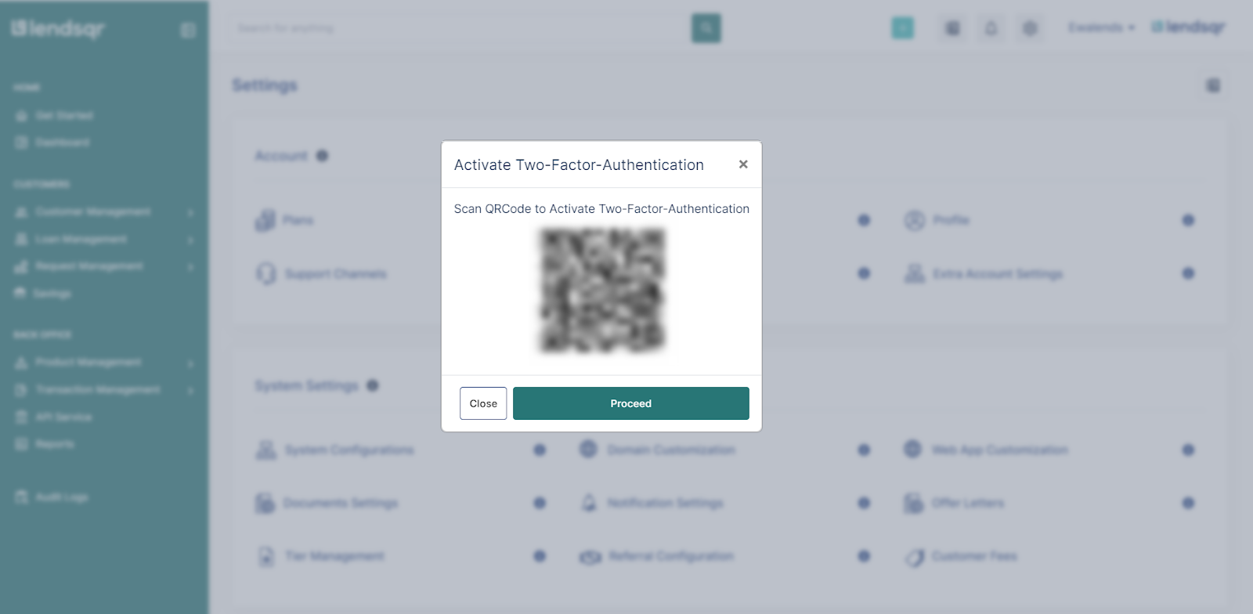Open the Plans settings item
The image size is (1253, 614).
(284, 220)
